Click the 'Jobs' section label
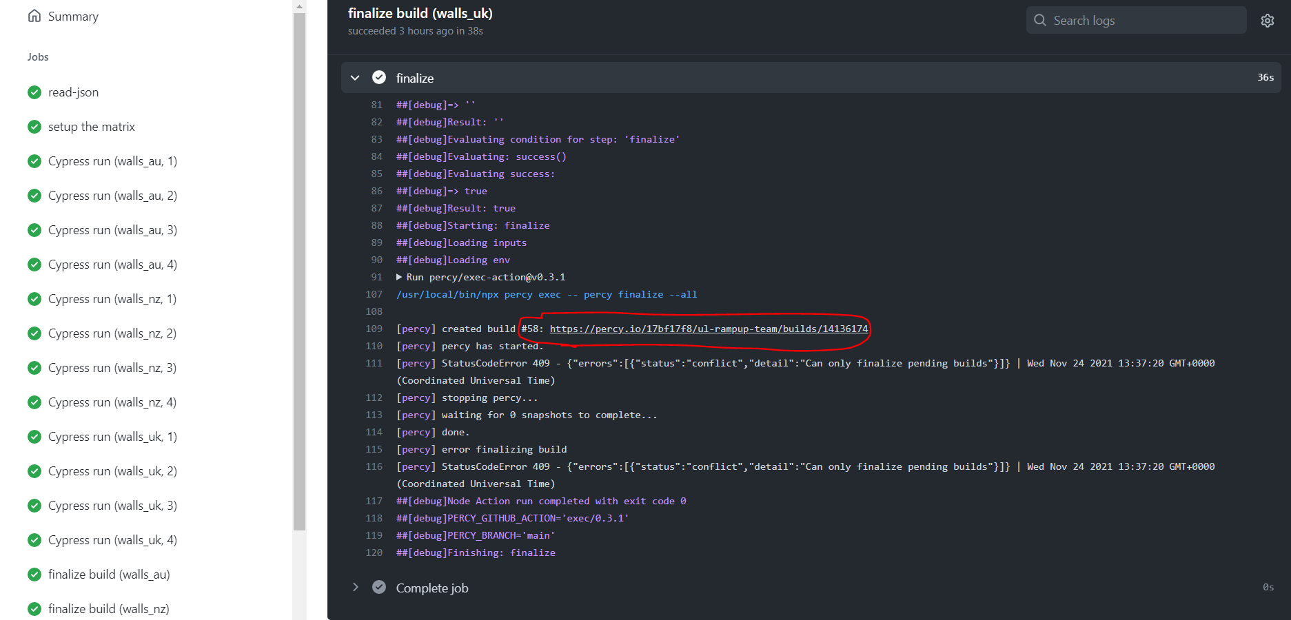The image size is (1291, 620). point(38,57)
